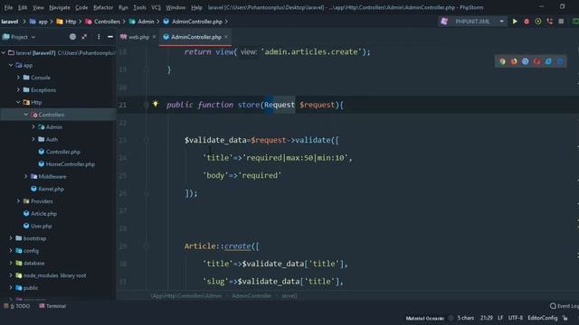Click the gray stop square icon
This screenshot has height=325, width=579.
[561, 22]
